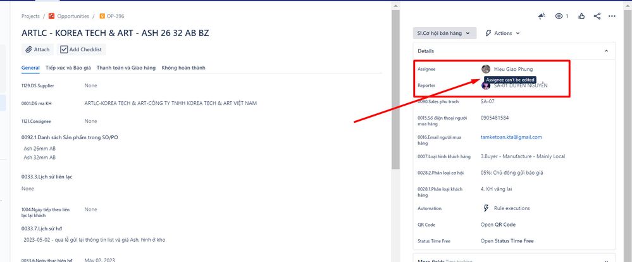
Task: Click the Opportunities project icon in breadcrumb
Action: (x=52, y=16)
